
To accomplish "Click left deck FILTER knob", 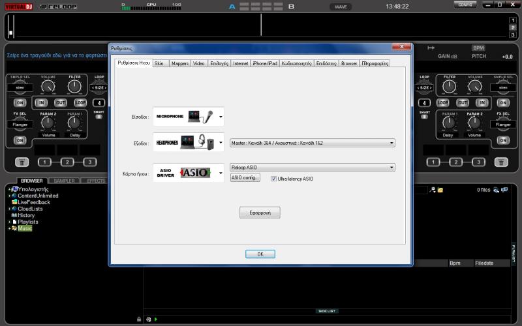I will tap(74, 87).
